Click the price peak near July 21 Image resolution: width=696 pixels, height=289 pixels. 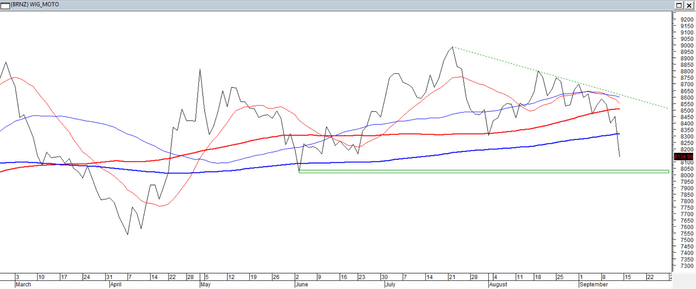[452, 47]
